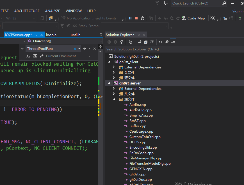Restart the debugging session

[143, 18]
